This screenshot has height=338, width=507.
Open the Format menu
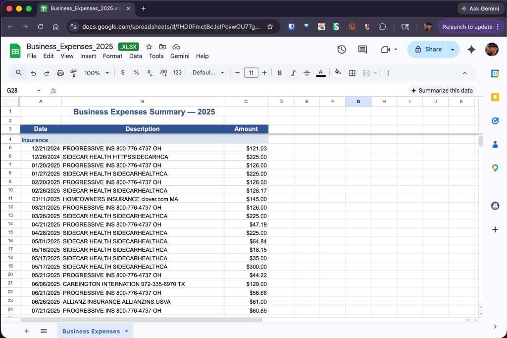112,56
